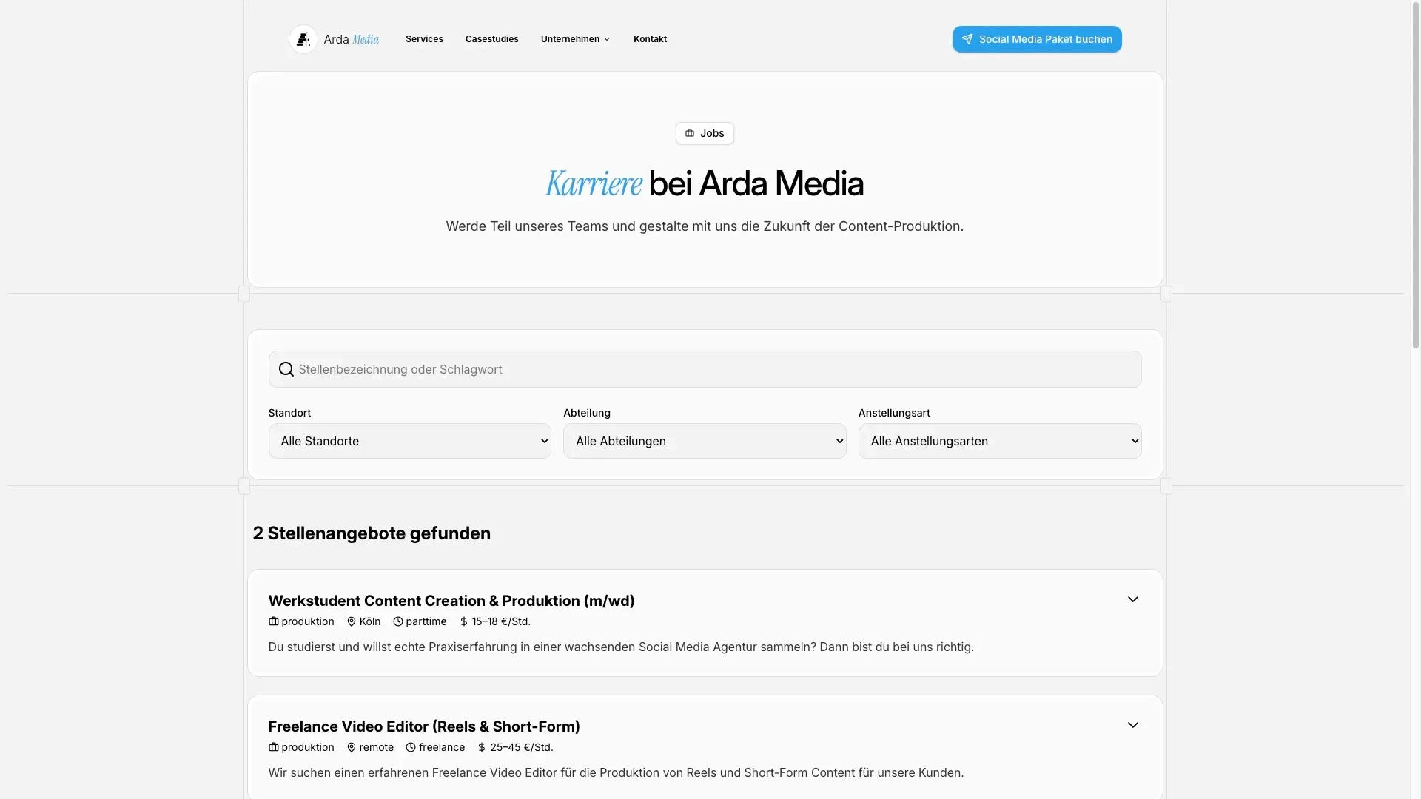1421x799 pixels.
Task: Click the 'Werde Teil unseres Teams' subtitle text
Action: tap(705, 226)
